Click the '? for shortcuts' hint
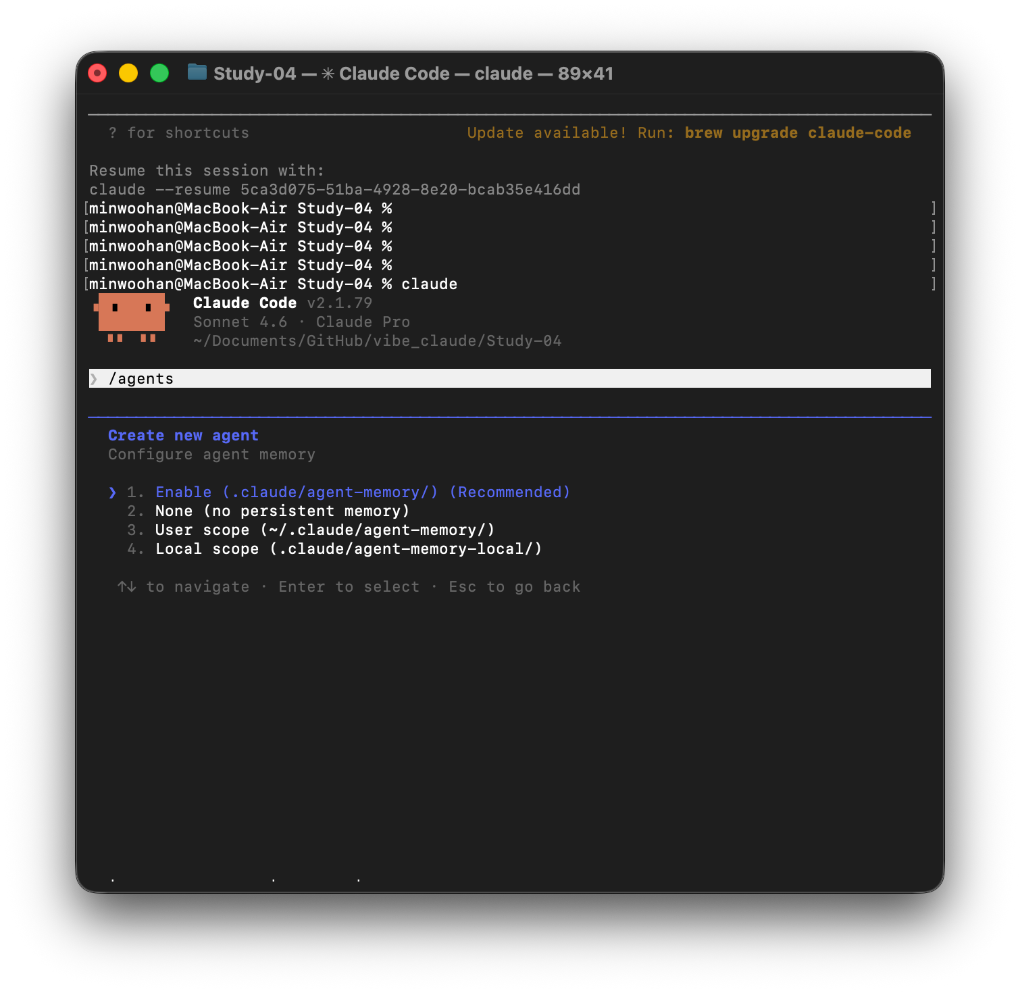Screen dimensions: 1020x993 (179, 133)
